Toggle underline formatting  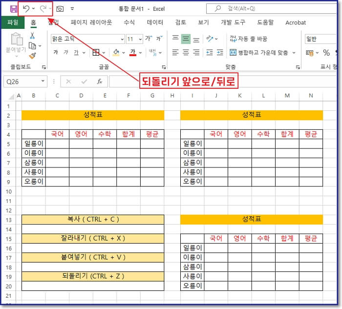tap(76, 52)
